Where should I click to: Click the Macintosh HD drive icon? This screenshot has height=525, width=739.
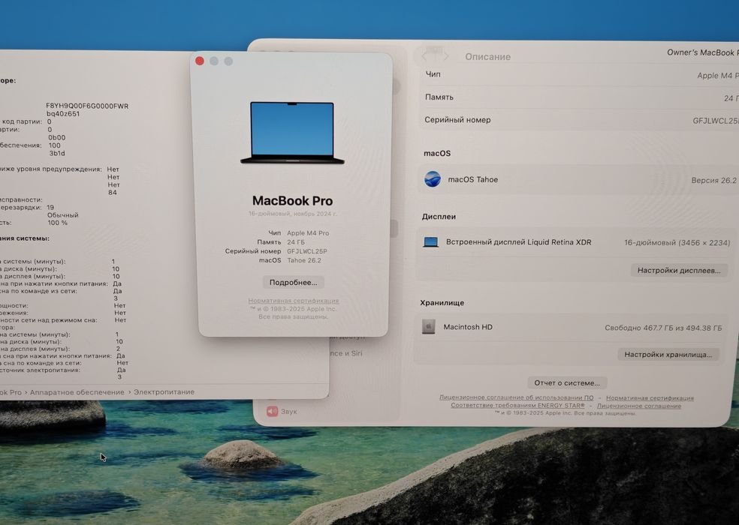[x=428, y=326]
